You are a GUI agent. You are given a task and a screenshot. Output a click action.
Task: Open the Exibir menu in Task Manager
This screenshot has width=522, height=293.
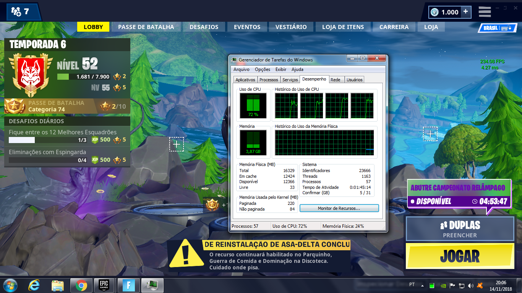pos(281,69)
